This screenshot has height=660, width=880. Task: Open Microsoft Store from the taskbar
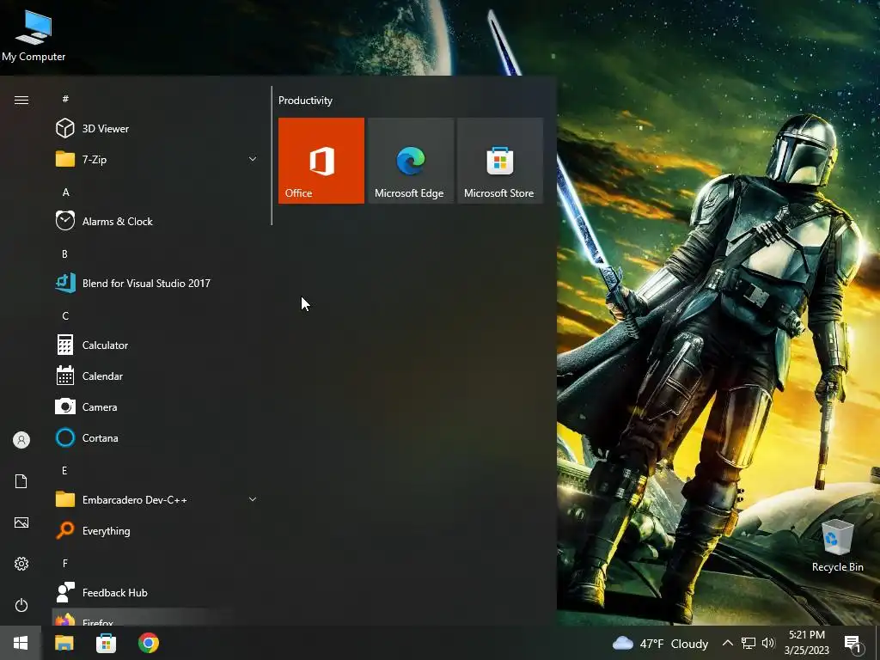(106, 643)
